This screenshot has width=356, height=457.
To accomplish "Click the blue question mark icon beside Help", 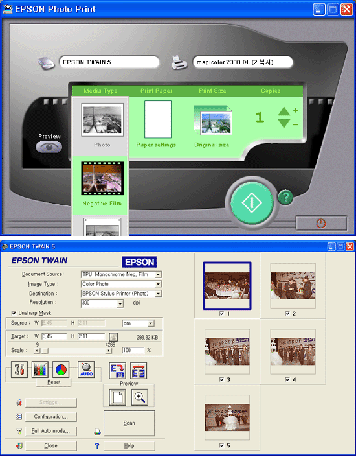I will [x=97, y=445].
